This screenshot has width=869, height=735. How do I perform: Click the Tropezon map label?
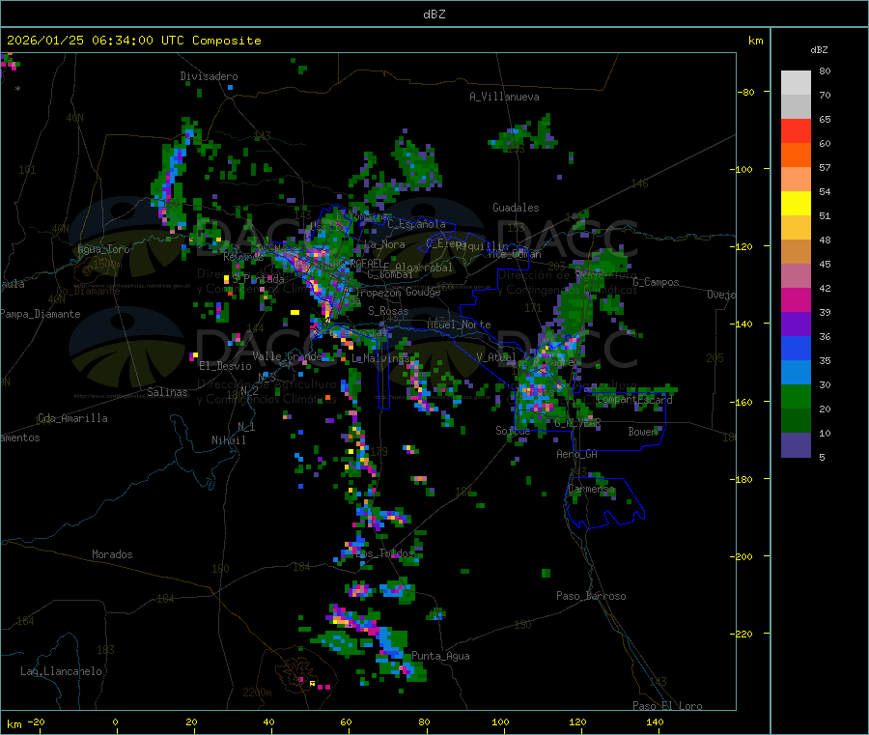point(378,292)
